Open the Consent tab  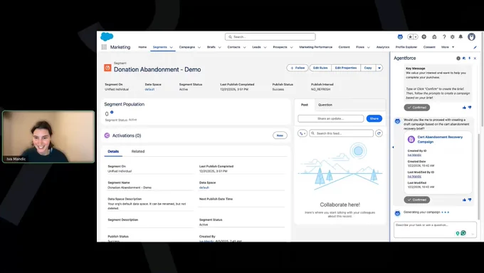point(429,47)
